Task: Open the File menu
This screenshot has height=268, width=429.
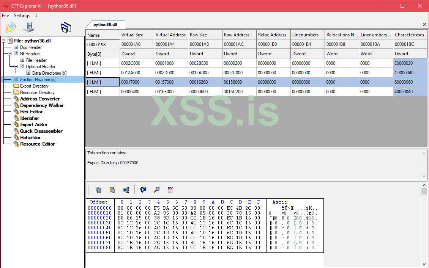Action: 5,16
